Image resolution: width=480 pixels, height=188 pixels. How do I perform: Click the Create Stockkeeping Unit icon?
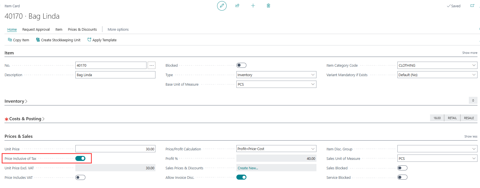(x=38, y=40)
